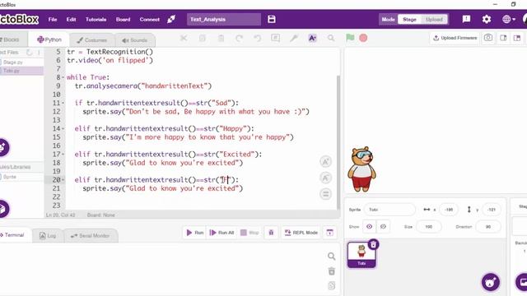Collapse the while True block fold arrow
This screenshot has width=527, height=296.
[x=63, y=77]
